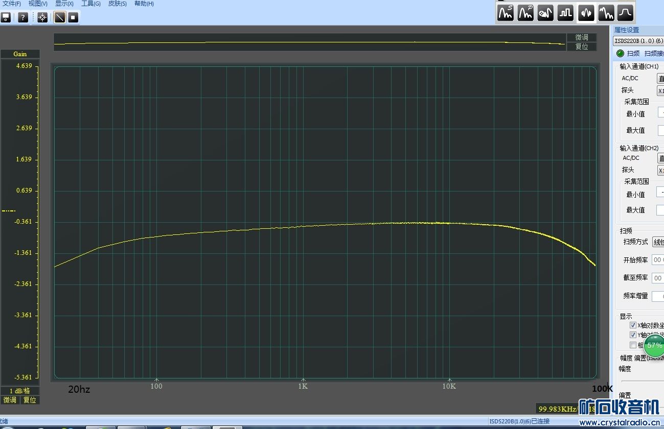
Task: Toggle X-axis logarithmic coordinate checkbox
Action: (x=633, y=325)
